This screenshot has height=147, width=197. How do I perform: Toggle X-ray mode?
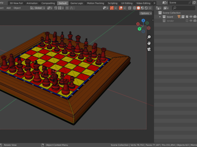130,8
